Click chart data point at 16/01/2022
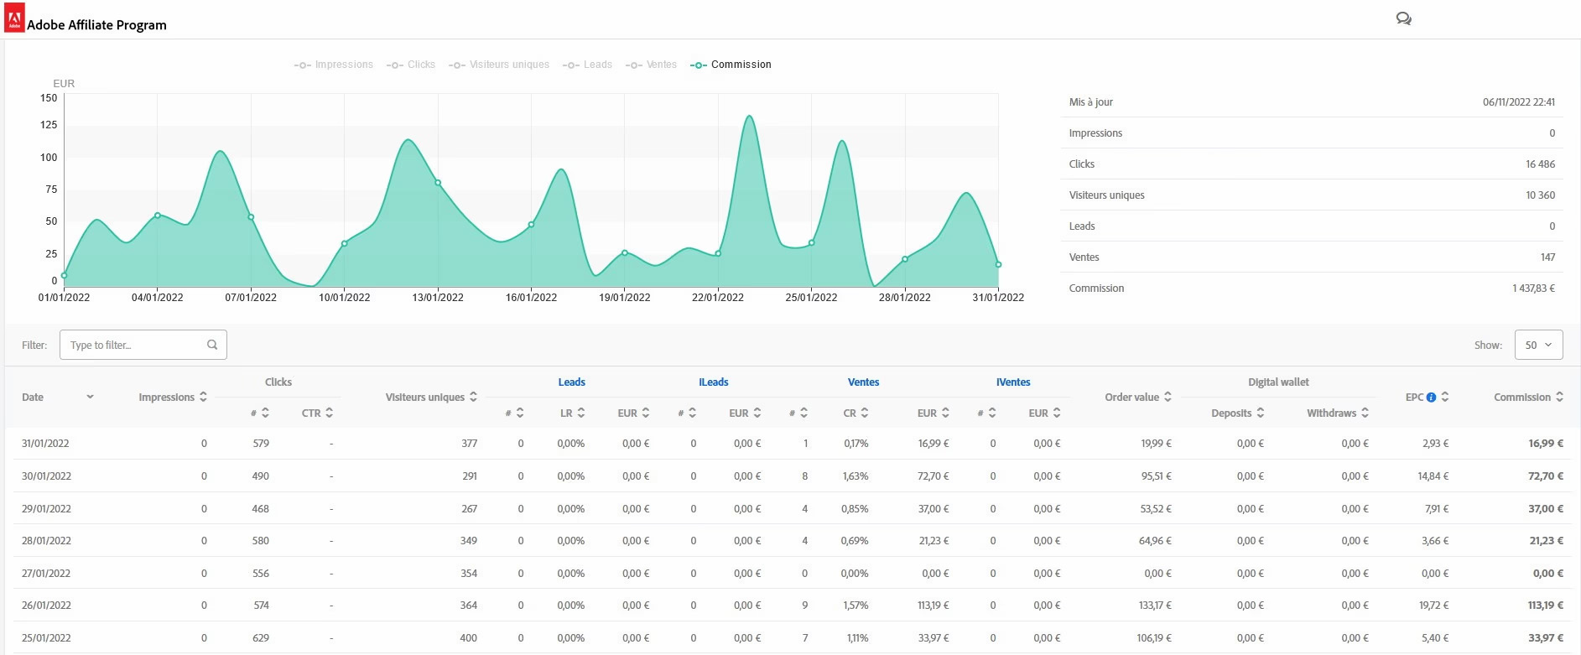 pyautogui.click(x=531, y=225)
